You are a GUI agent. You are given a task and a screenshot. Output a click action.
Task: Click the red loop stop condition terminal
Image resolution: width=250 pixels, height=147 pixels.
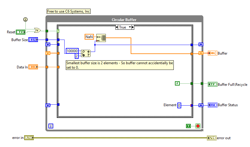click(x=198, y=126)
